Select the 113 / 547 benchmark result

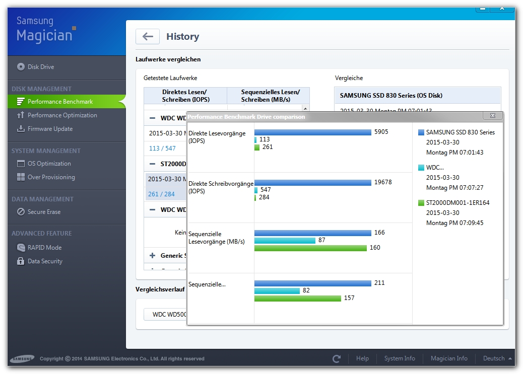pos(162,148)
